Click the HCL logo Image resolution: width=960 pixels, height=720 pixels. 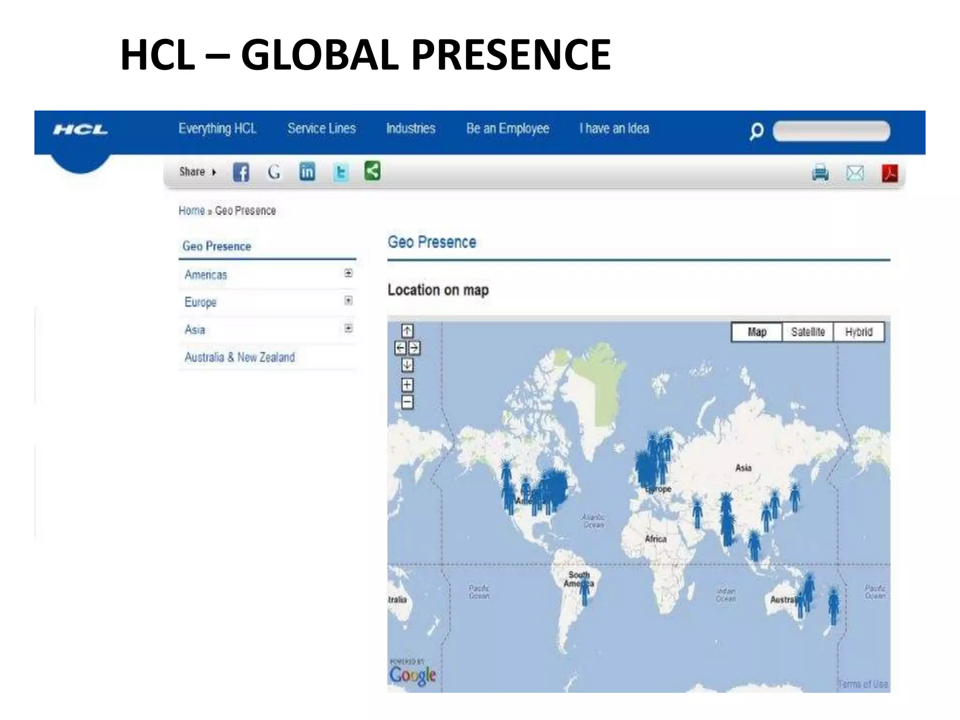tap(80, 130)
